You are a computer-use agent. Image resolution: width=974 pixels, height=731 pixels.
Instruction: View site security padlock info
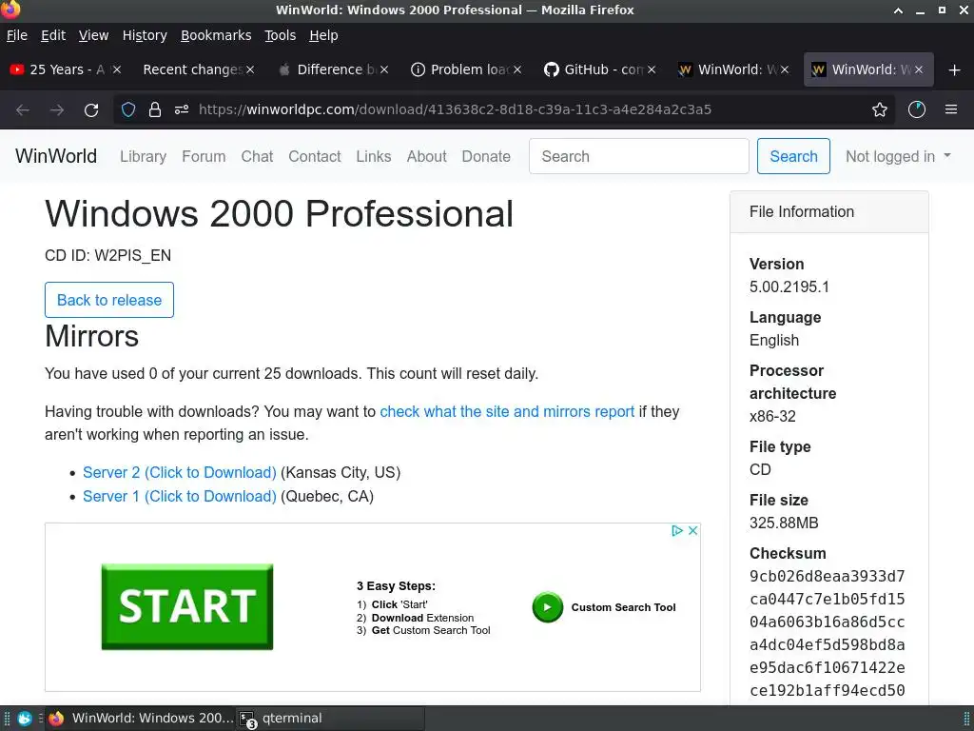point(155,110)
